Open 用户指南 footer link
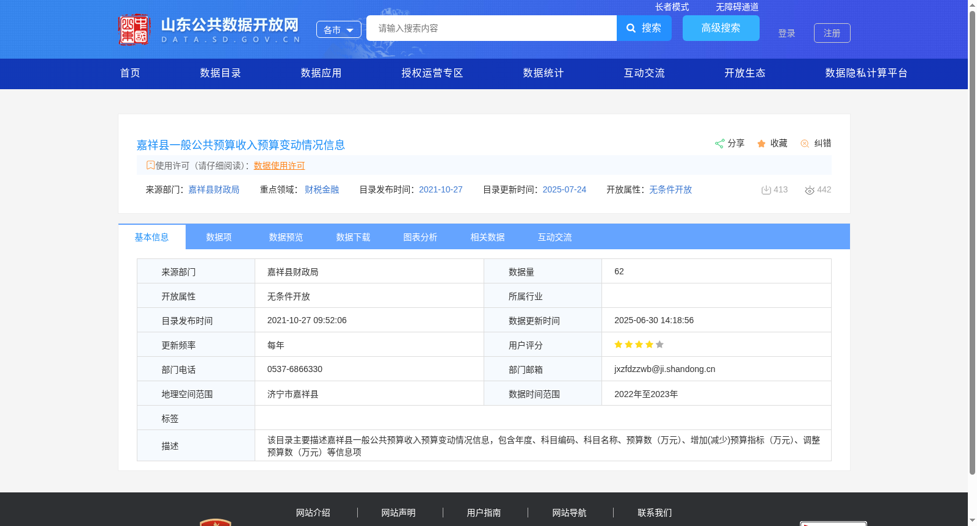The image size is (977, 526). coord(484,513)
